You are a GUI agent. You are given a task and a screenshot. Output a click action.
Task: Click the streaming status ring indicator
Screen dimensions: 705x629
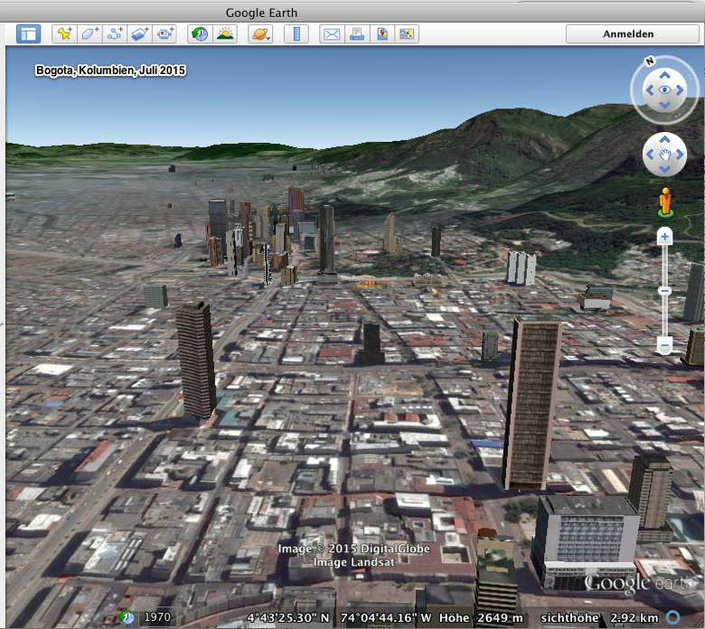click(x=673, y=617)
